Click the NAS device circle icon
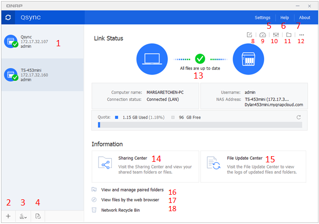 (248, 59)
